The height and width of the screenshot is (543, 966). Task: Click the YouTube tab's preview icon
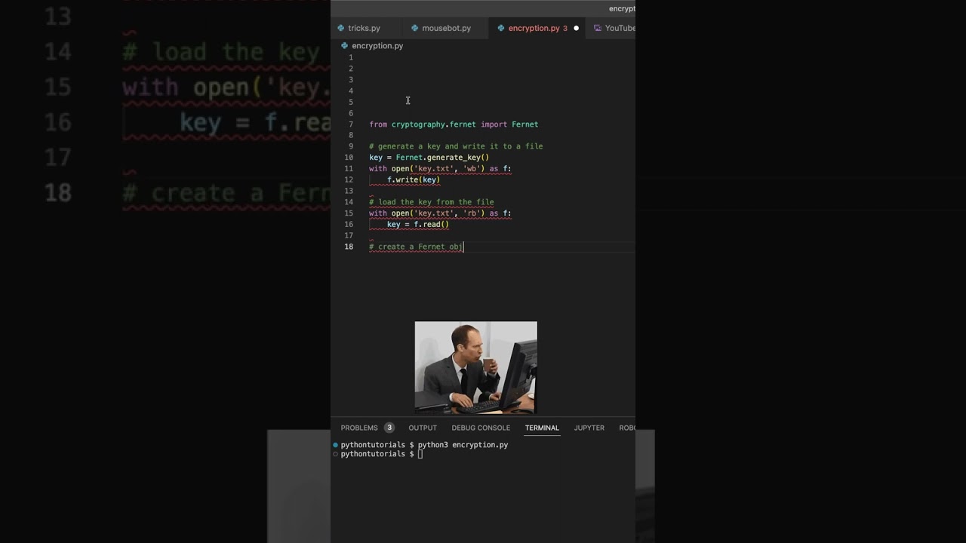pos(598,28)
